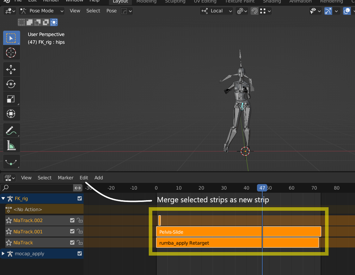The width and height of the screenshot is (355, 275).
Task: Open NLA Edit menu
Action: point(84,178)
